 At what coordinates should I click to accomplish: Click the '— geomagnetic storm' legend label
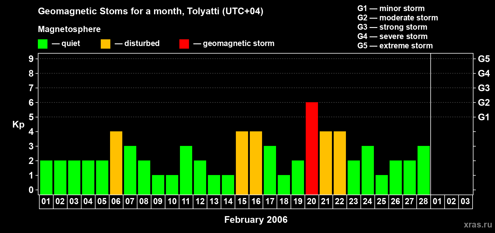click(234, 43)
